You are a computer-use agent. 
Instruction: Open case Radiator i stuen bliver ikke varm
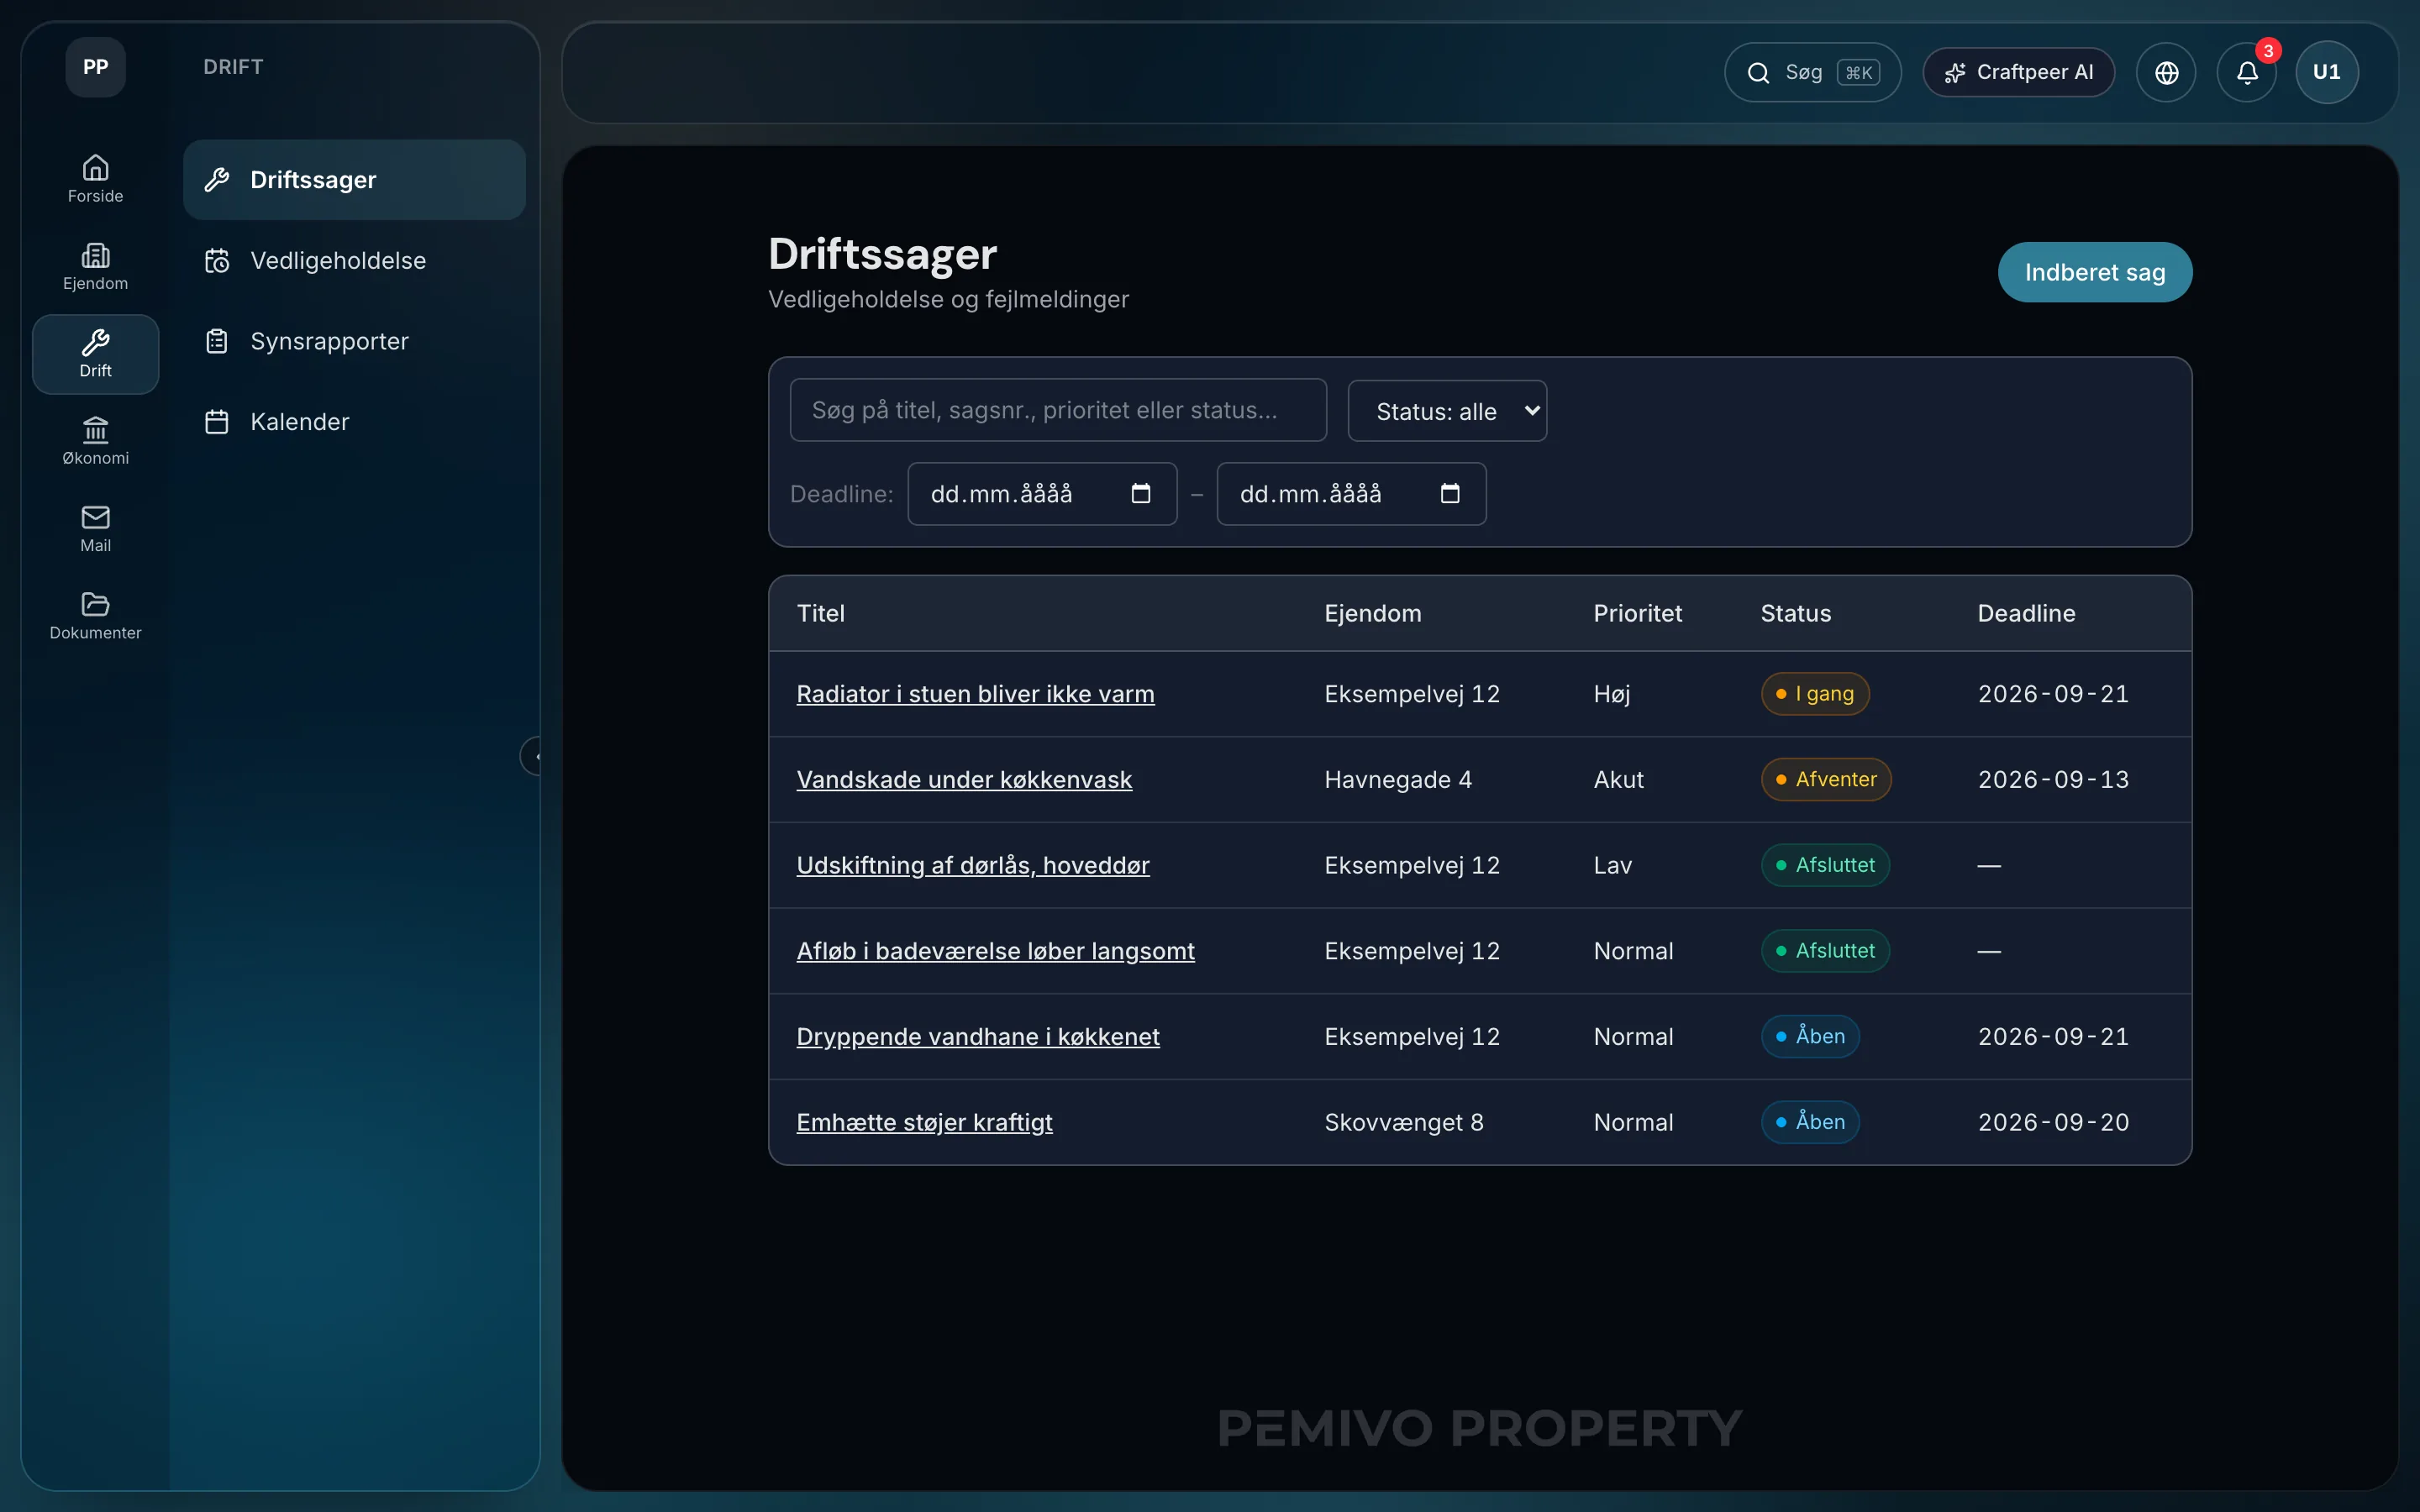(x=975, y=694)
